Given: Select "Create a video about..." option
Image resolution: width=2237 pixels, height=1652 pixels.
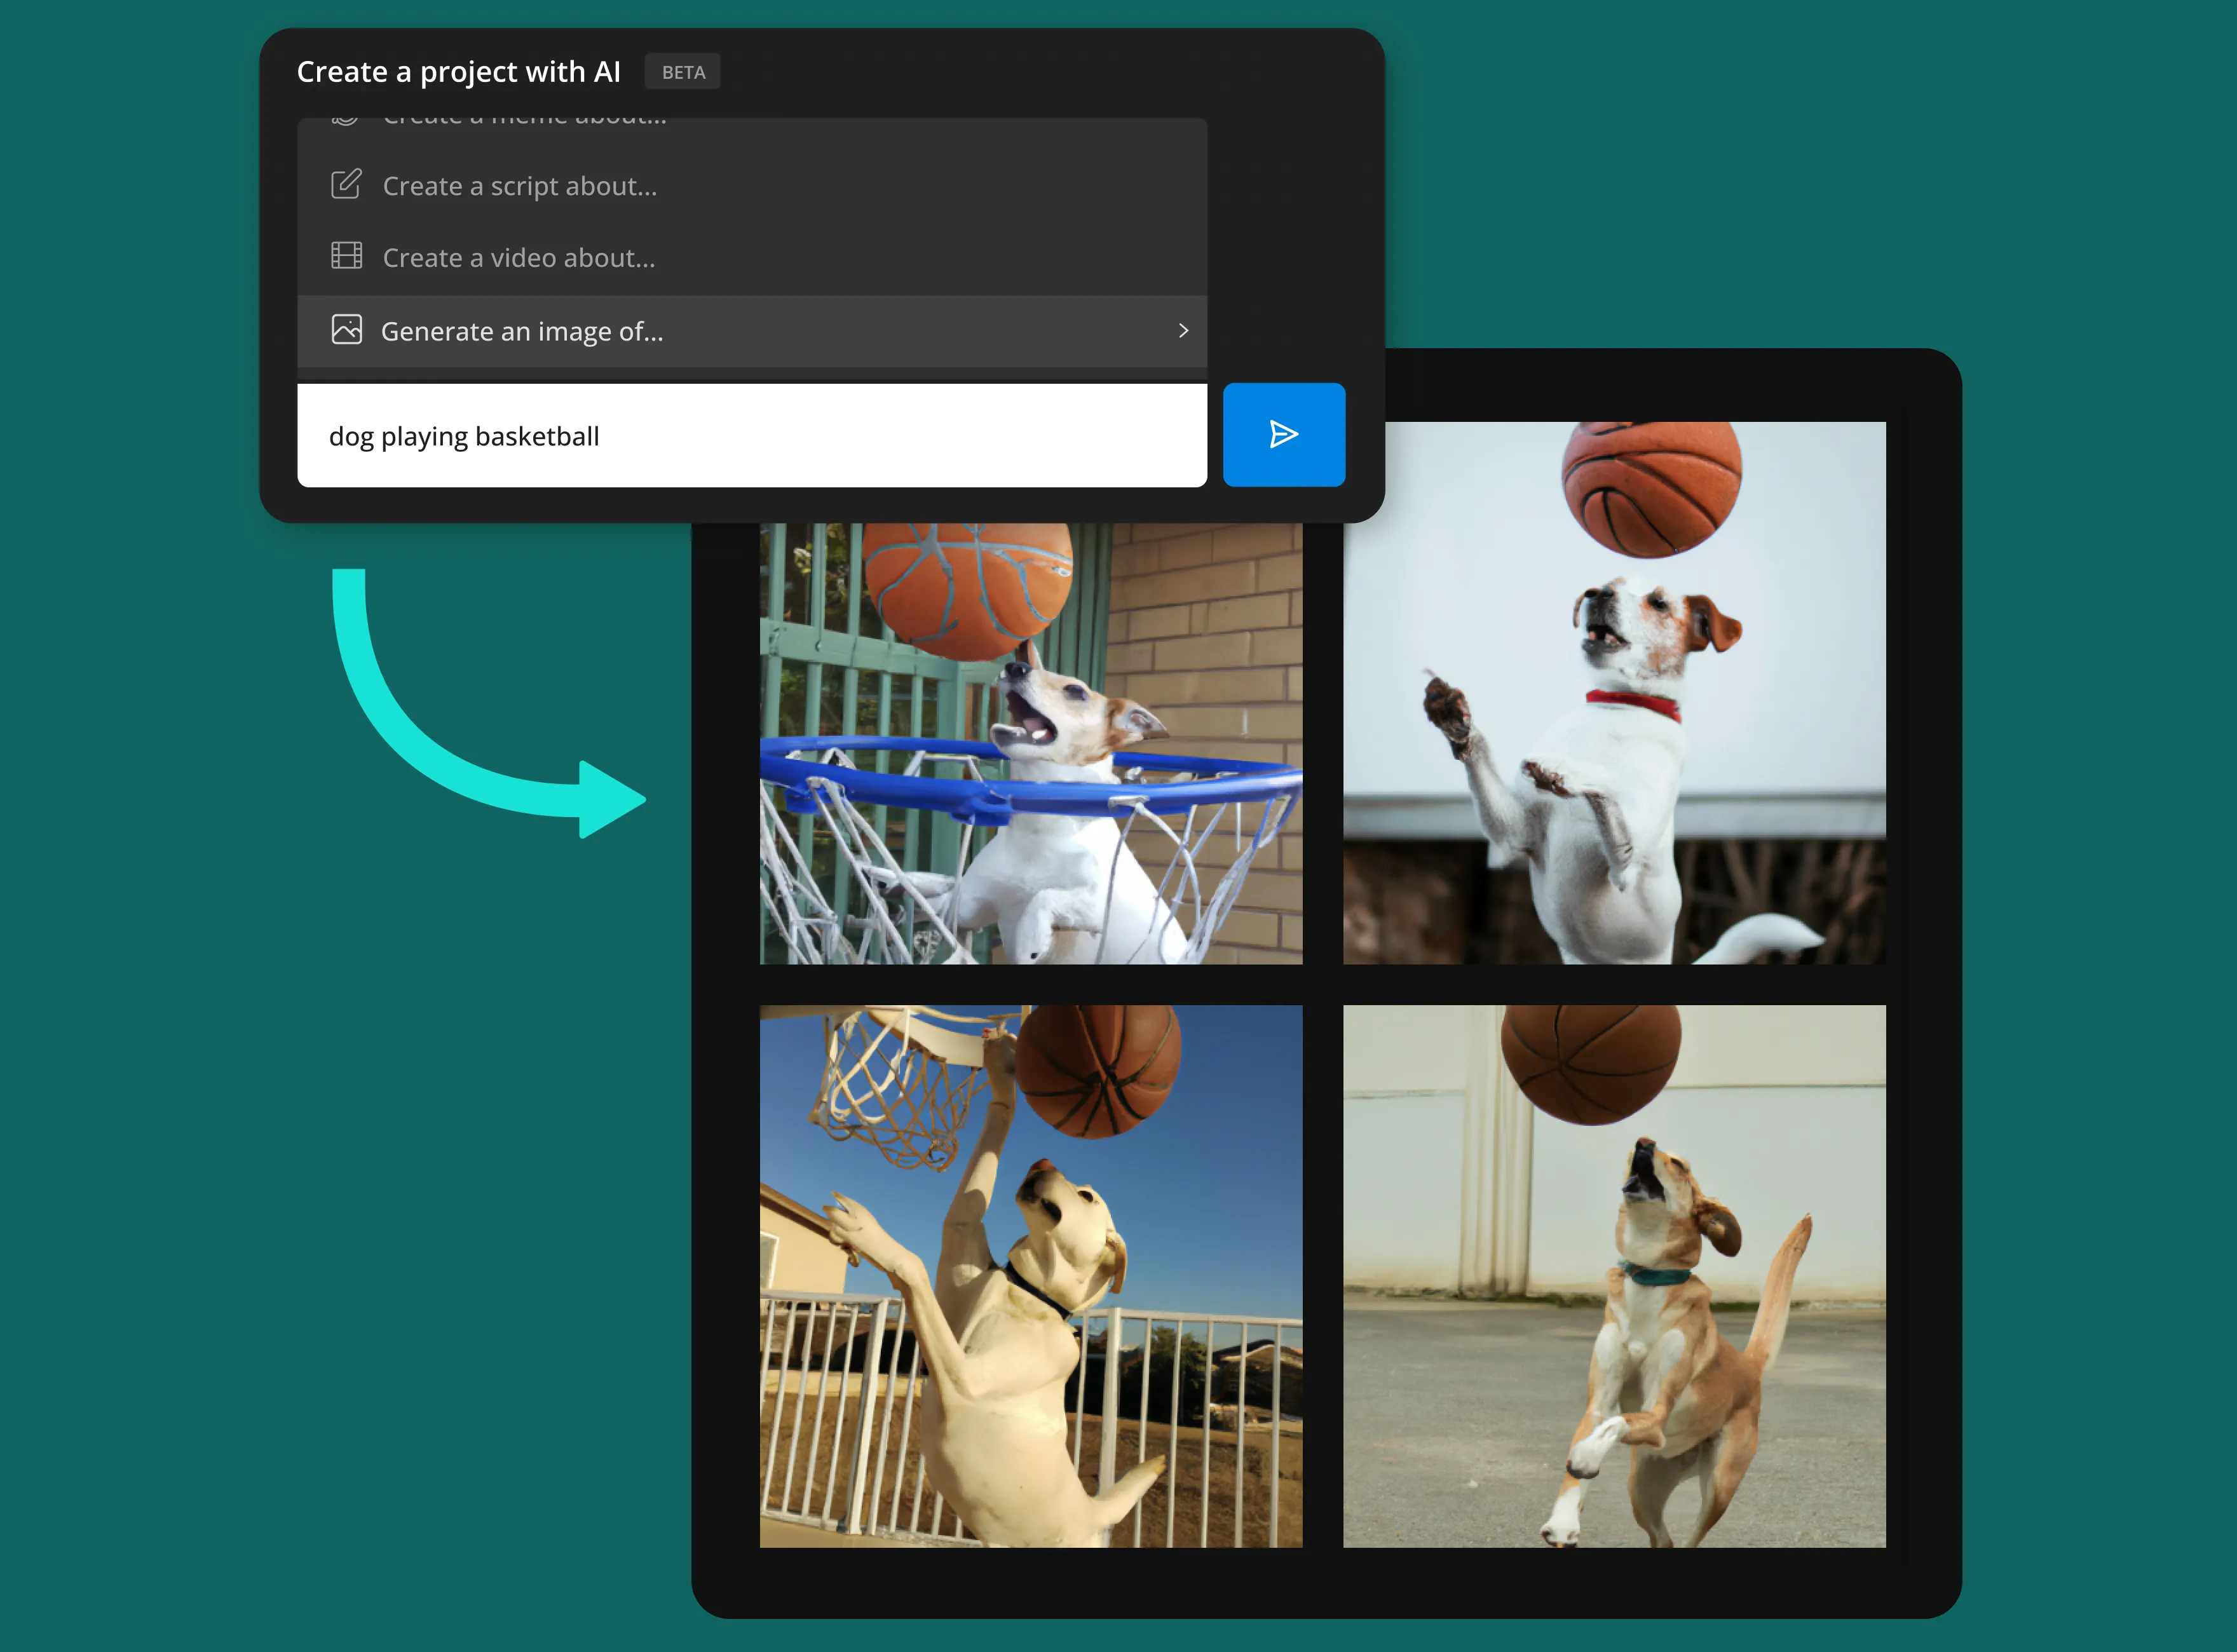Looking at the screenshot, I should pyautogui.click(x=518, y=258).
